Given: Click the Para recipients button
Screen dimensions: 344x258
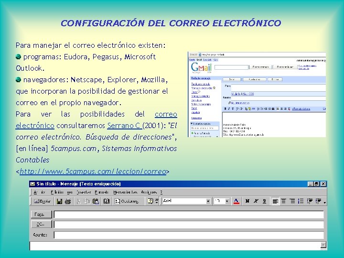Looking at the screenshot, I should pyautogui.click(x=41, y=215).
